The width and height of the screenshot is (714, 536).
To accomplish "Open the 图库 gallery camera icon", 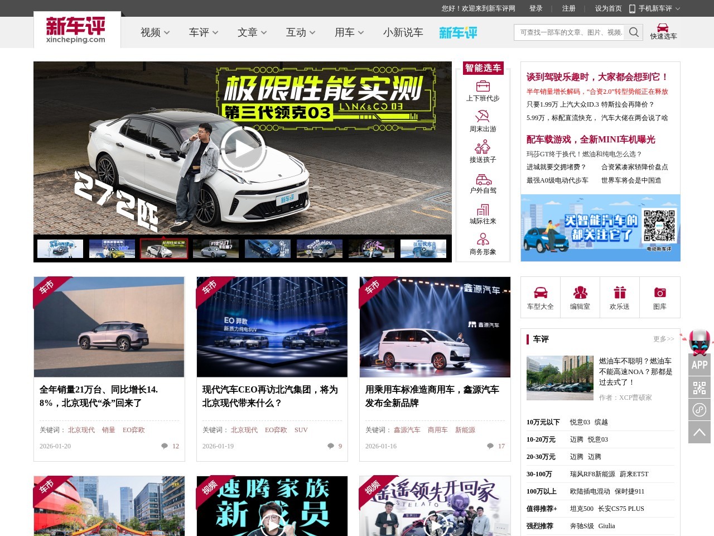I will pyautogui.click(x=660, y=293).
